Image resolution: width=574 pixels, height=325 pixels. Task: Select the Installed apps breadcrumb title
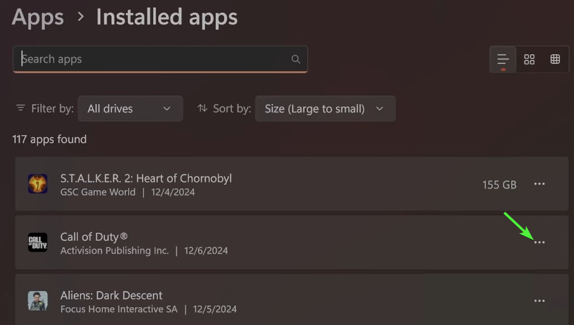coord(166,17)
